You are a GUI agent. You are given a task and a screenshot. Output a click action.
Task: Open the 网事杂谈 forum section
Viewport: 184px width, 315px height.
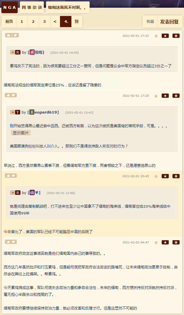[x=32, y=7]
